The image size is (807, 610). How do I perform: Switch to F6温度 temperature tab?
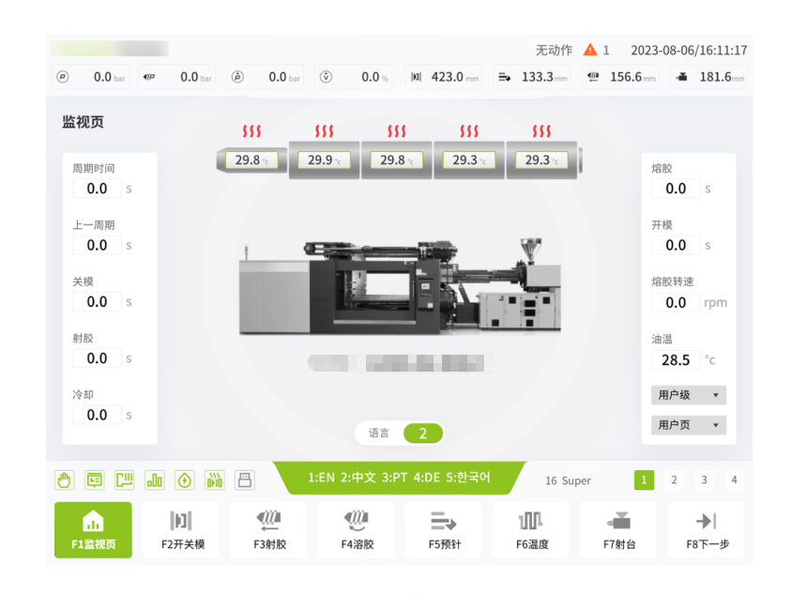tap(530, 530)
